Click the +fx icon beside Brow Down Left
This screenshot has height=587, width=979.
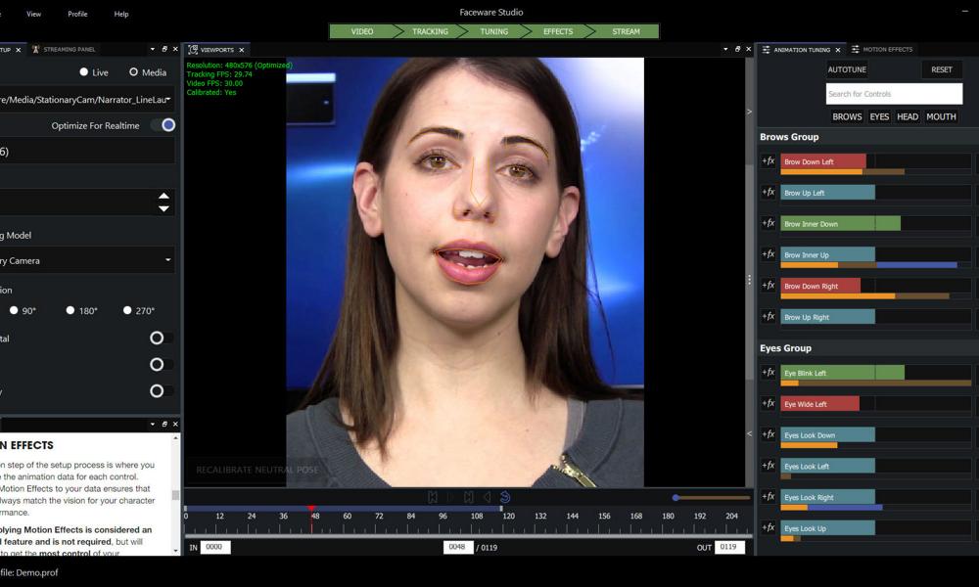pyautogui.click(x=769, y=161)
